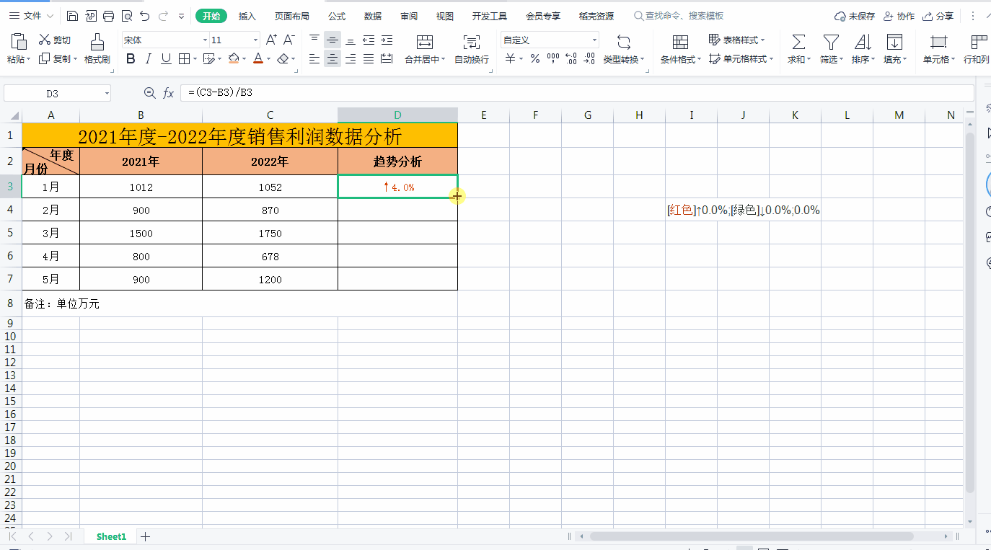Click the Fill (填充) icon

pos(894,42)
